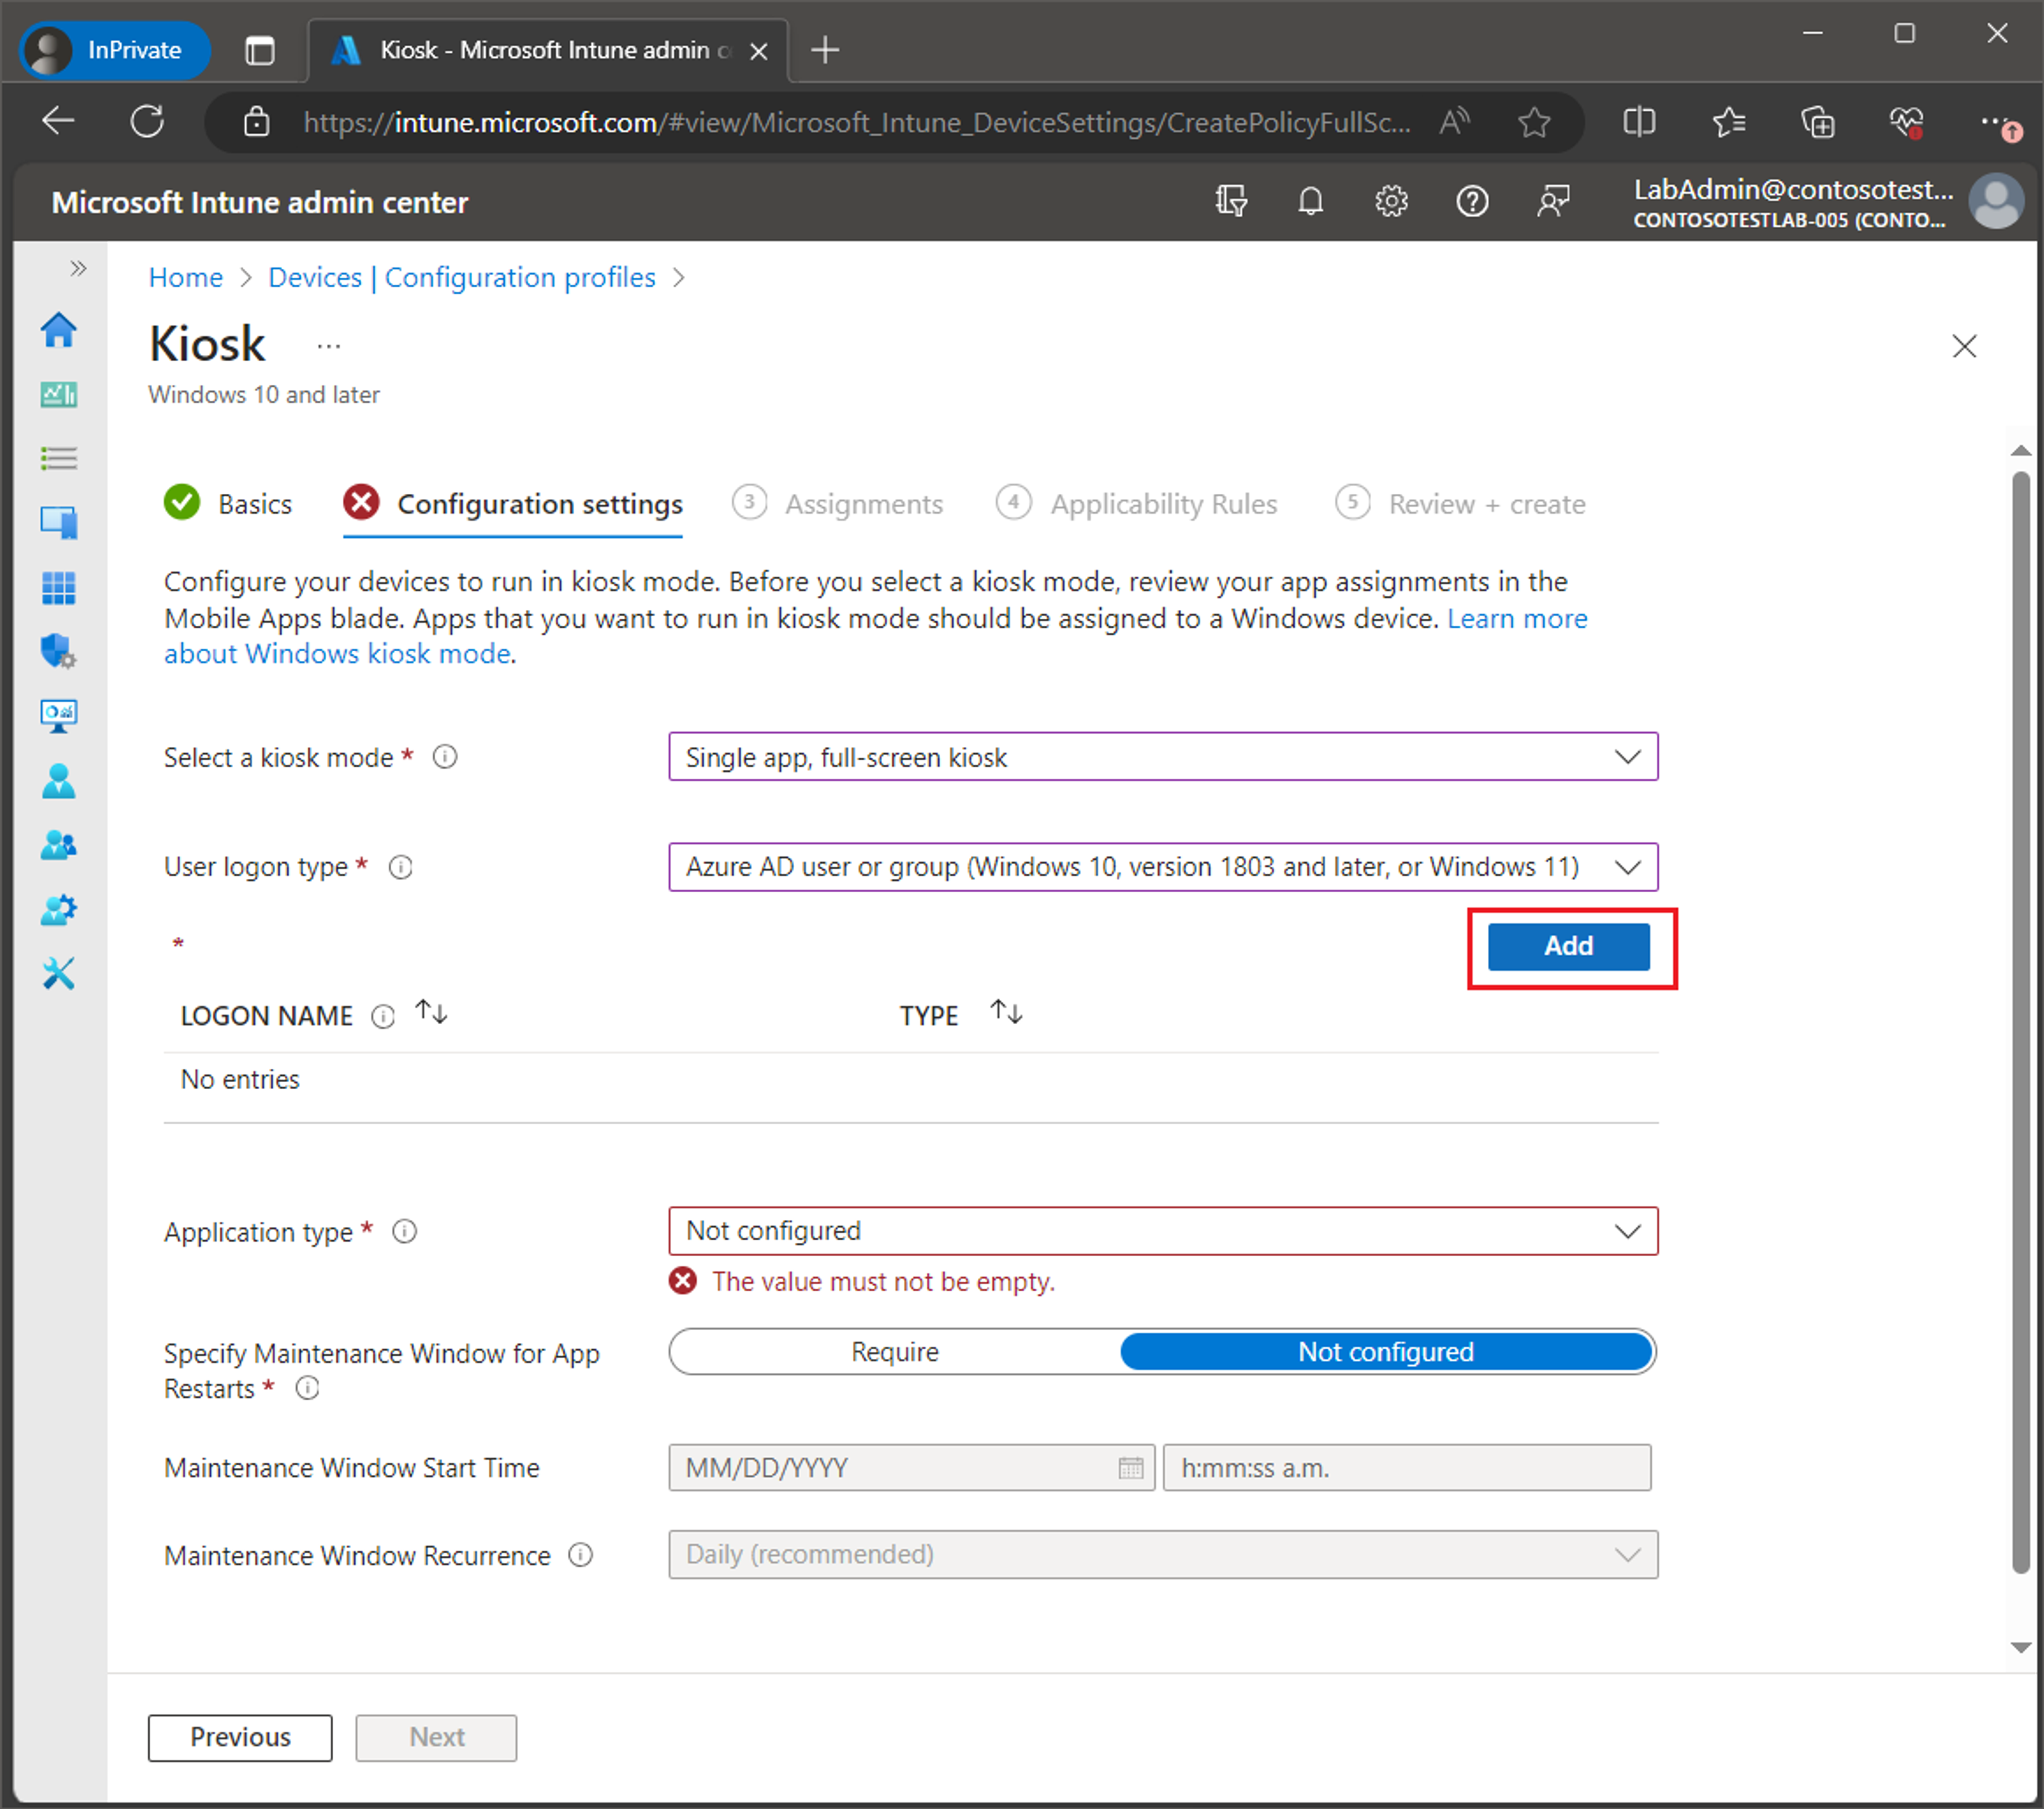Screen dimensions: 2044x1809
Task: Go to the Assignments step
Action: click(x=838, y=504)
